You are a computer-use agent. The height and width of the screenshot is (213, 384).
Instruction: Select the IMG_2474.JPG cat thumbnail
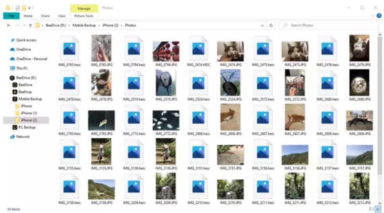230,51
